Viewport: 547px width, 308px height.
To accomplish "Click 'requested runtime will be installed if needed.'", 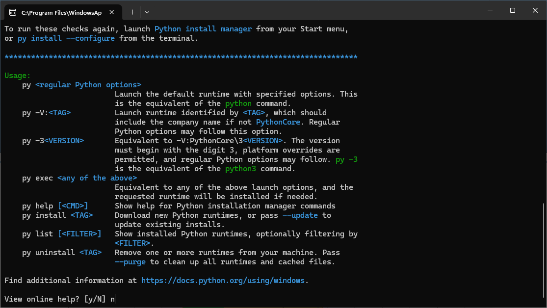I will pyautogui.click(x=216, y=197).
